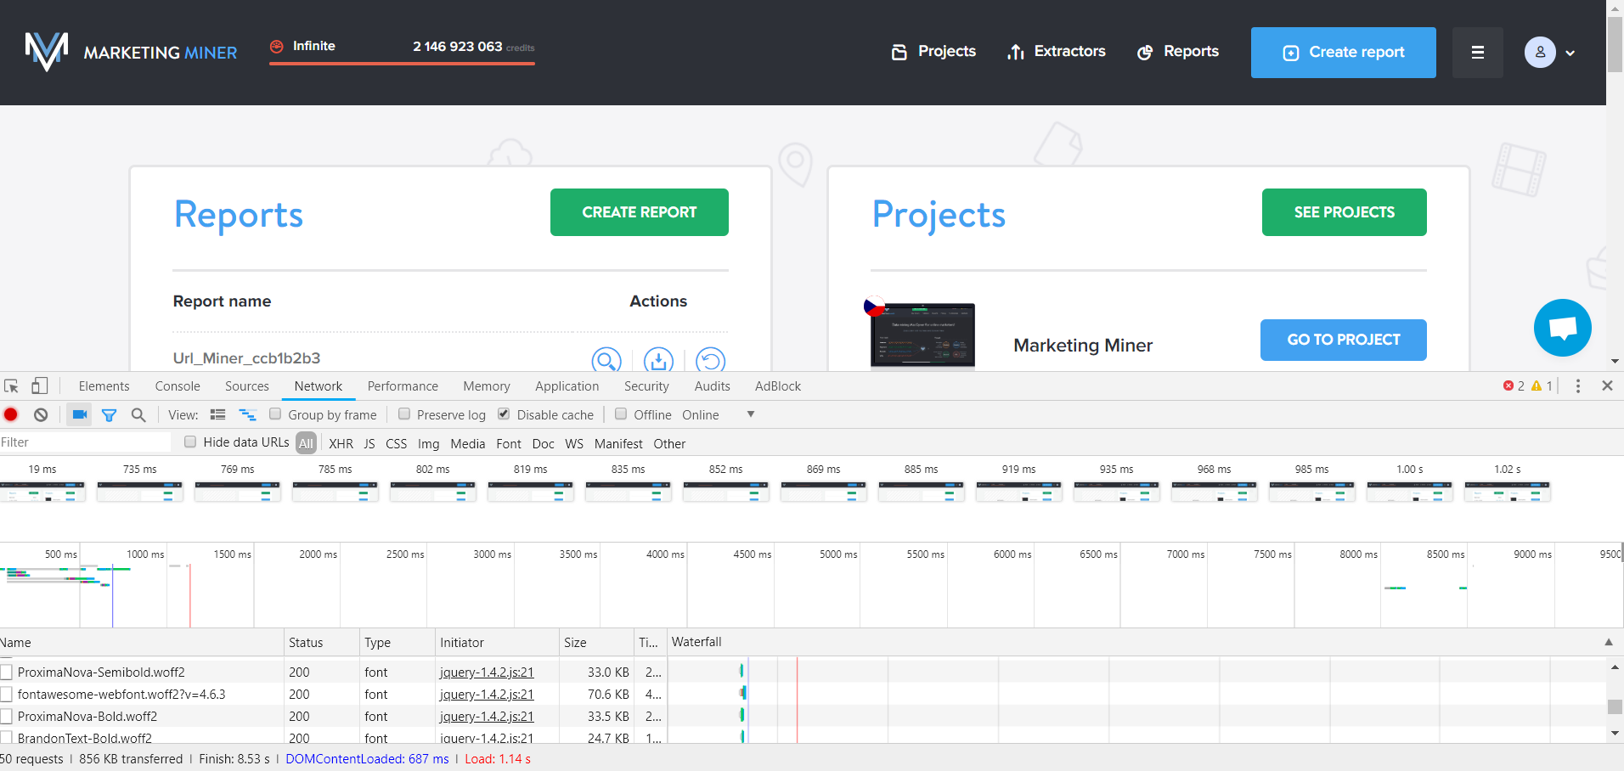Enable Offline checkbox
1624x771 pixels.
tap(621, 414)
